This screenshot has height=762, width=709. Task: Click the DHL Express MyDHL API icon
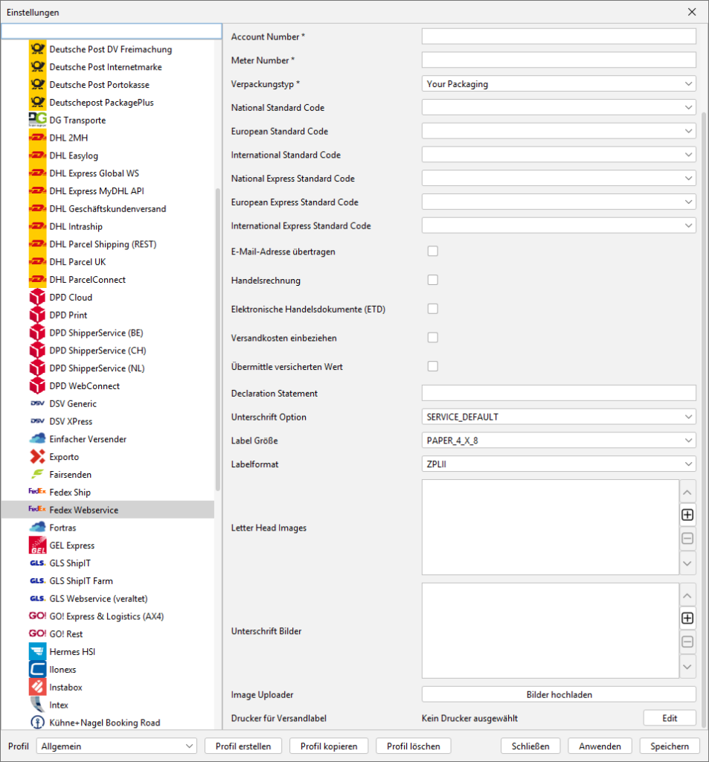(37, 191)
